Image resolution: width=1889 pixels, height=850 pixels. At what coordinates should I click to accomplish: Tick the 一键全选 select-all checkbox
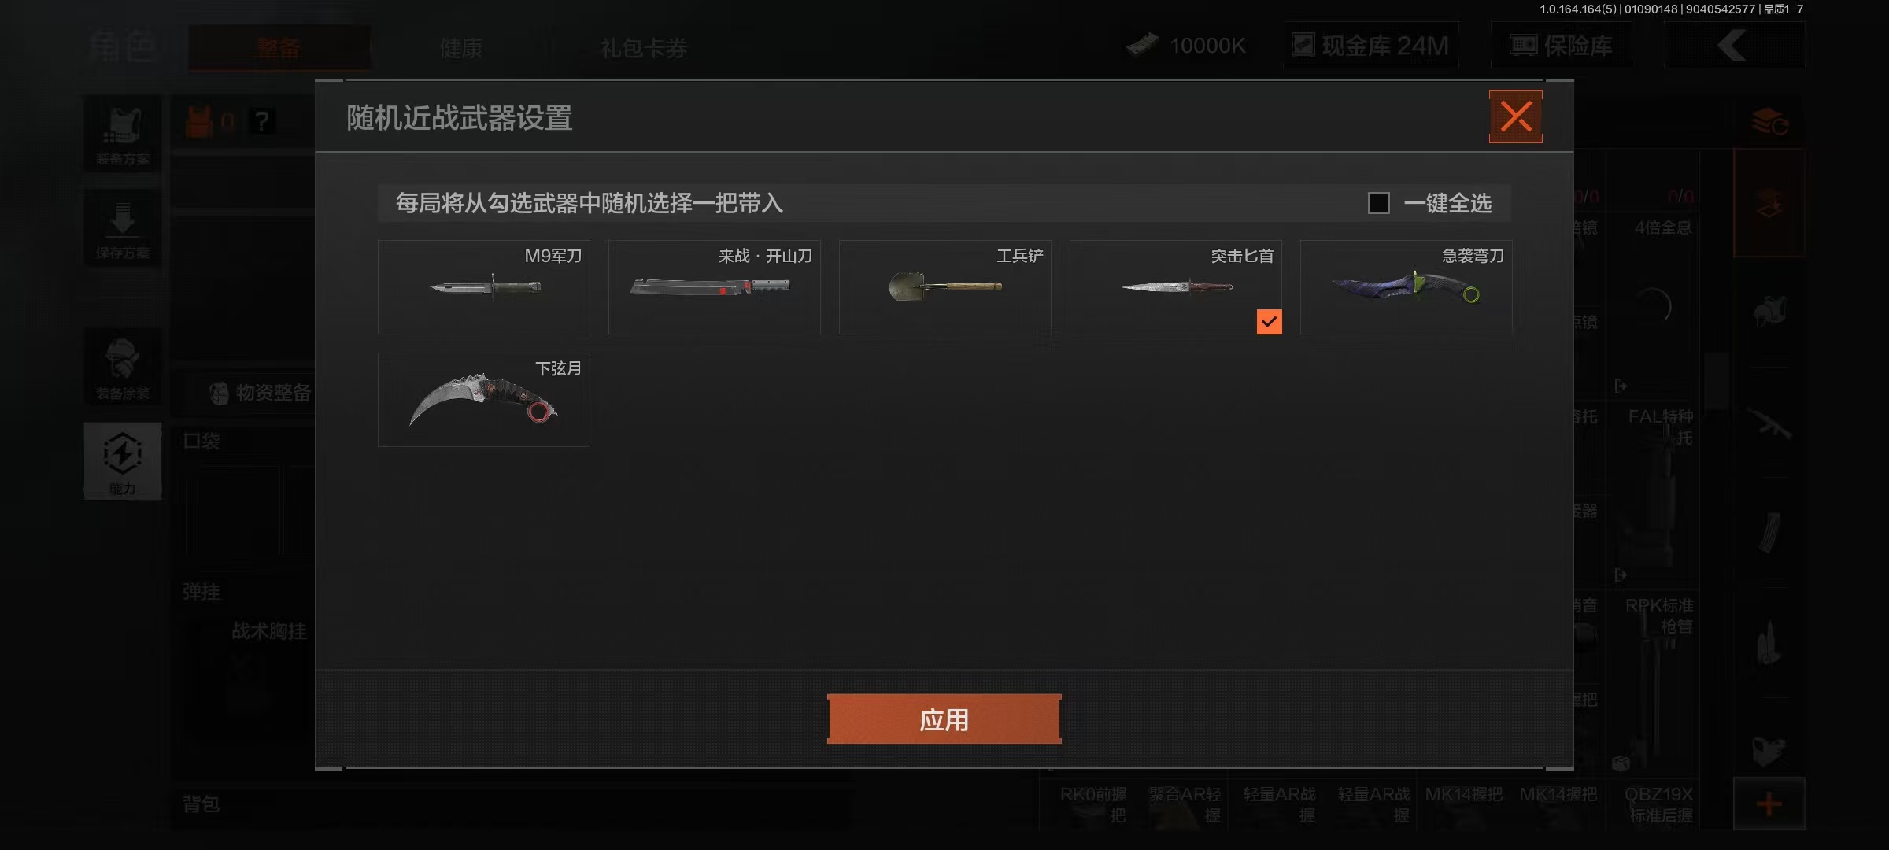pos(1379,203)
